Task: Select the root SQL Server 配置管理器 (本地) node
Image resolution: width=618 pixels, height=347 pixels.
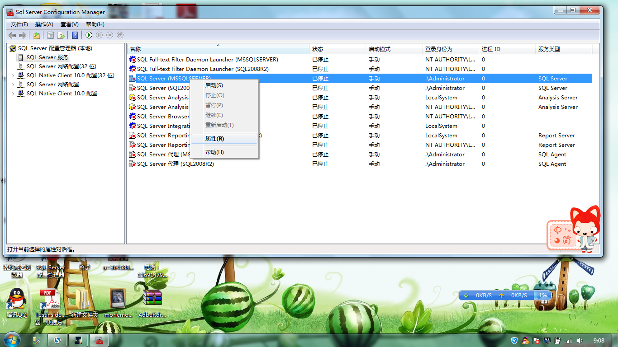Action: coord(55,48)
